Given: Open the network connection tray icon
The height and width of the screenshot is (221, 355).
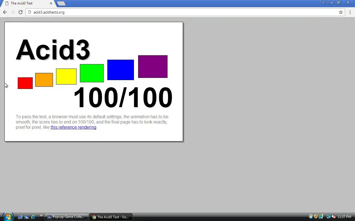Looking at the screenshot, I should tap(328, 217).
